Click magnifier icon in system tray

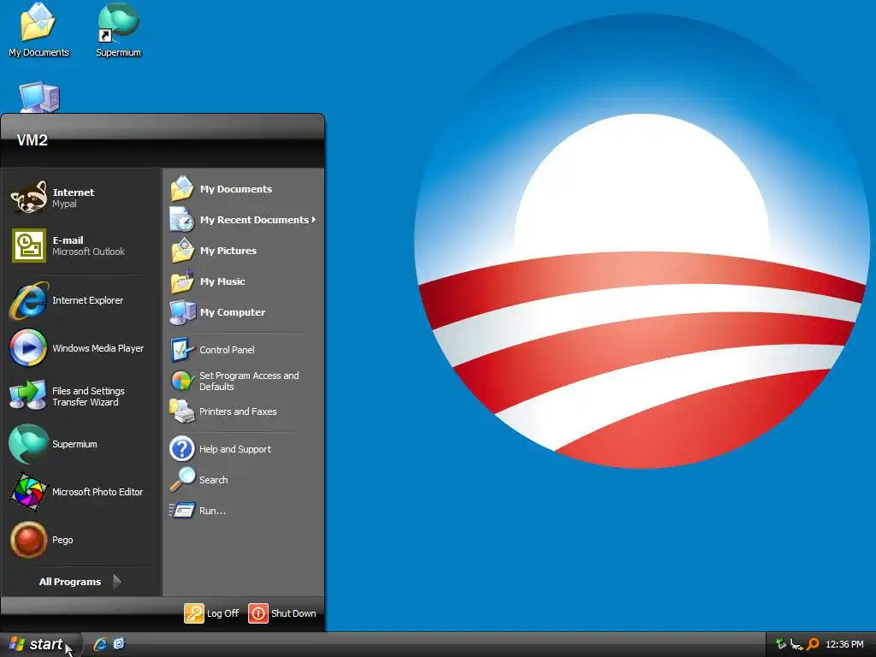point(814,645)
